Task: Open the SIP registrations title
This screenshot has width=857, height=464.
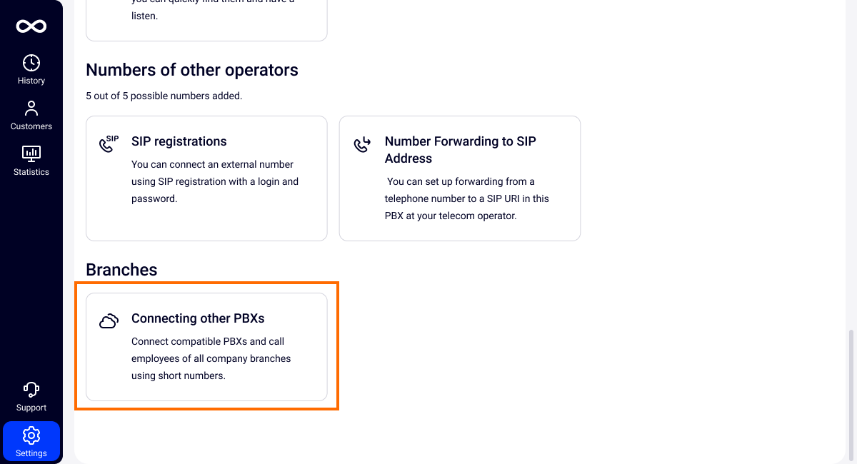Action: coord(179,141)
